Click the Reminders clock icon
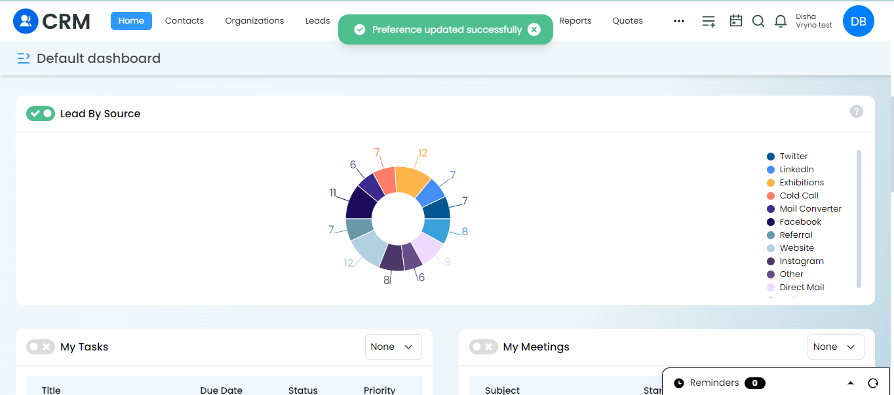Viewport: 894px width, 395px height. coord(679,383)
